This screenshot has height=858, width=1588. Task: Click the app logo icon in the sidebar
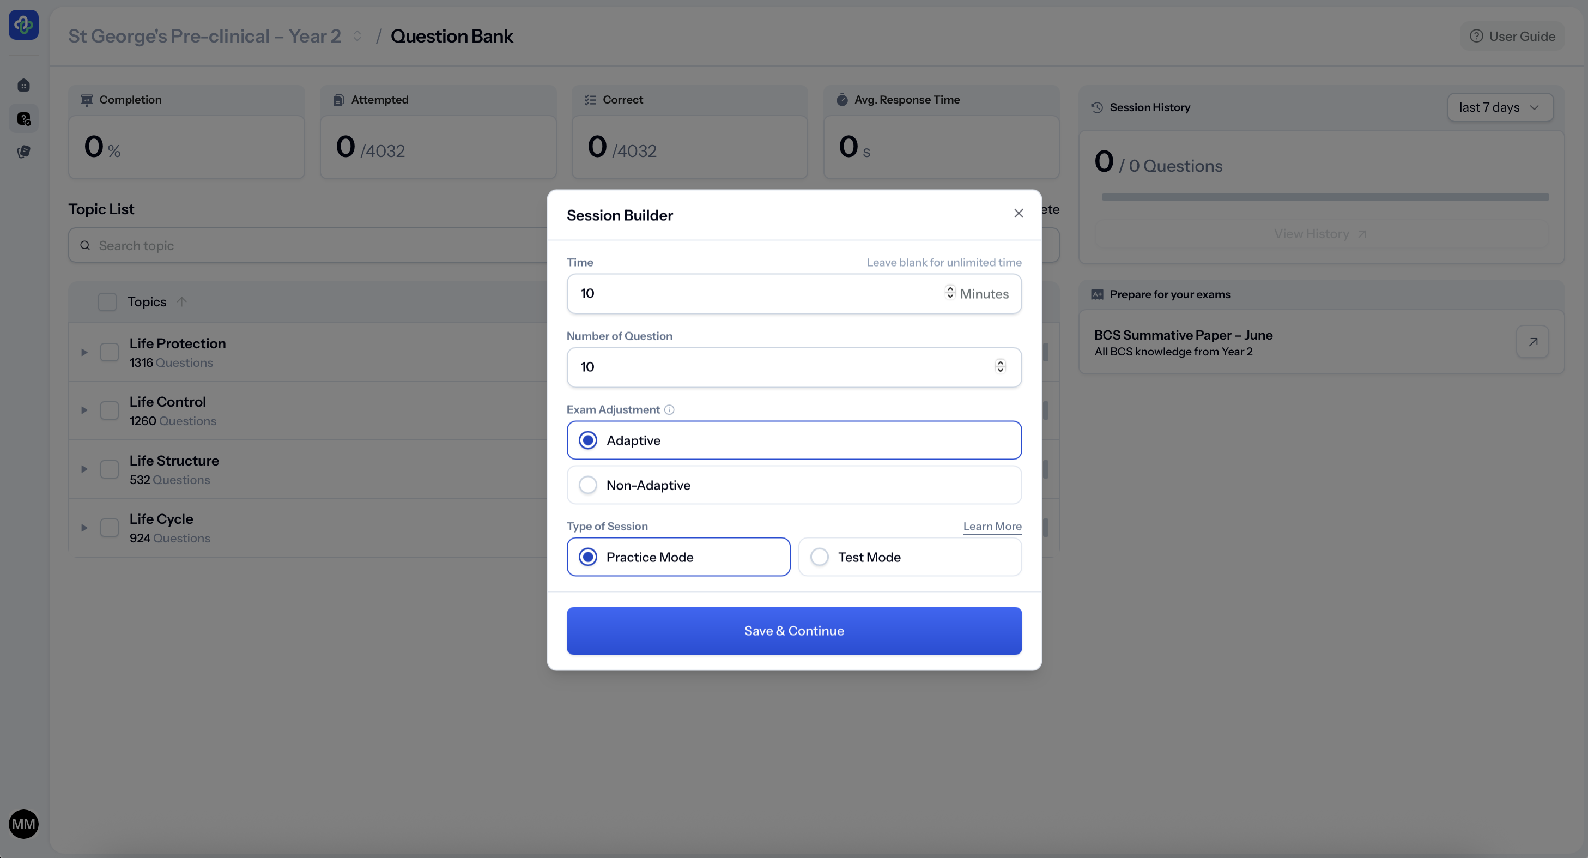click(x=23, y=25)
